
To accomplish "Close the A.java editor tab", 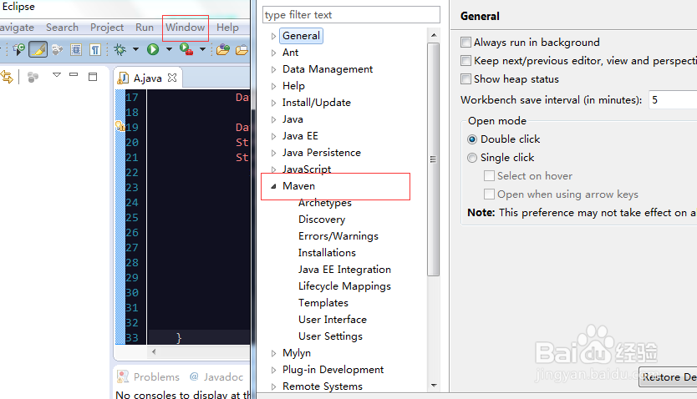I will click(172, 78).
